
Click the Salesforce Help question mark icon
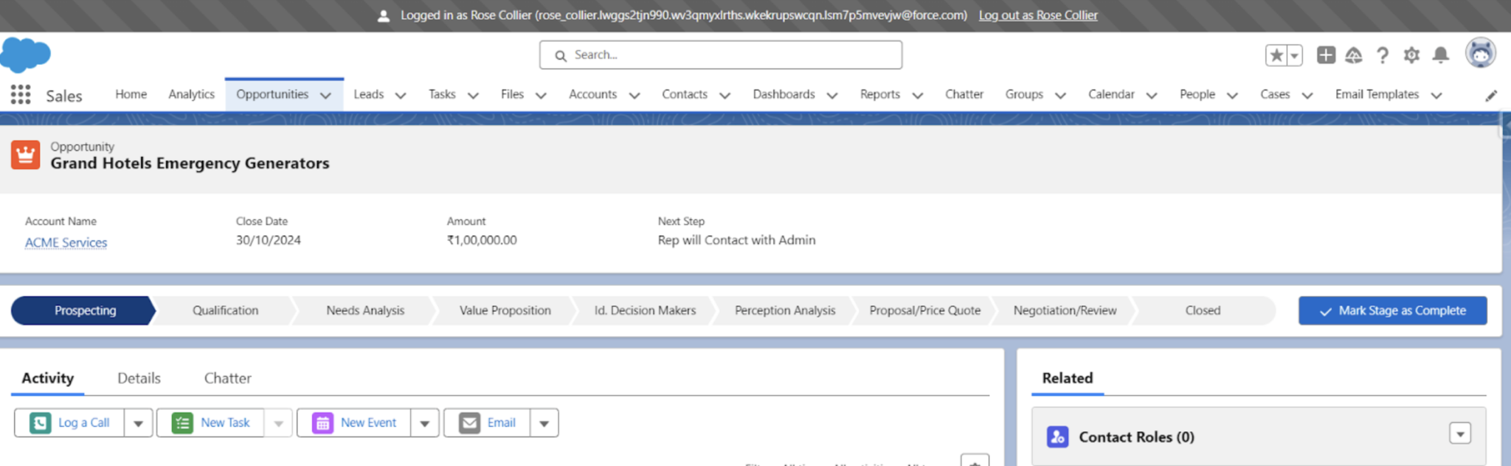coord(1383,55)
